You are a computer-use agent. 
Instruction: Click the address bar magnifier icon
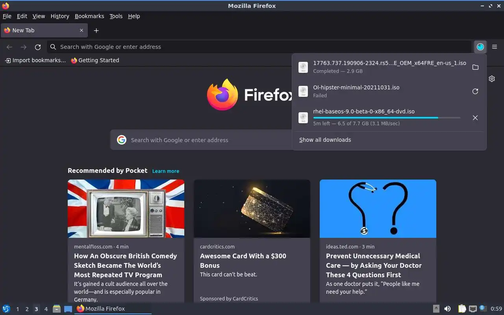[x=53, y=47]
